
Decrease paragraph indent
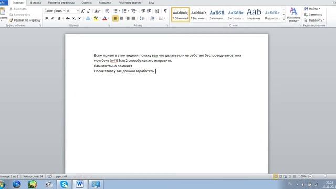click(x=143, y=11)
